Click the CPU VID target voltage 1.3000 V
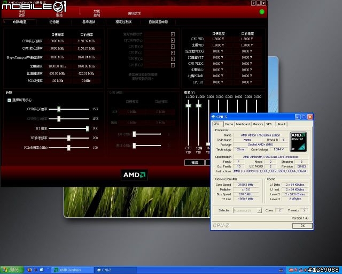This screenshot has height=274, width=342. [218, 39]
